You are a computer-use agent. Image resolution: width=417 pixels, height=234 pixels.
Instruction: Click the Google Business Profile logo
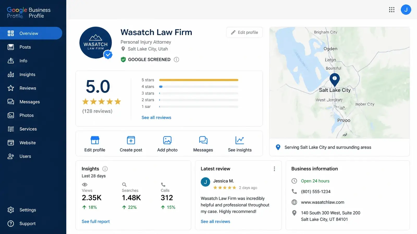(29, 13)
